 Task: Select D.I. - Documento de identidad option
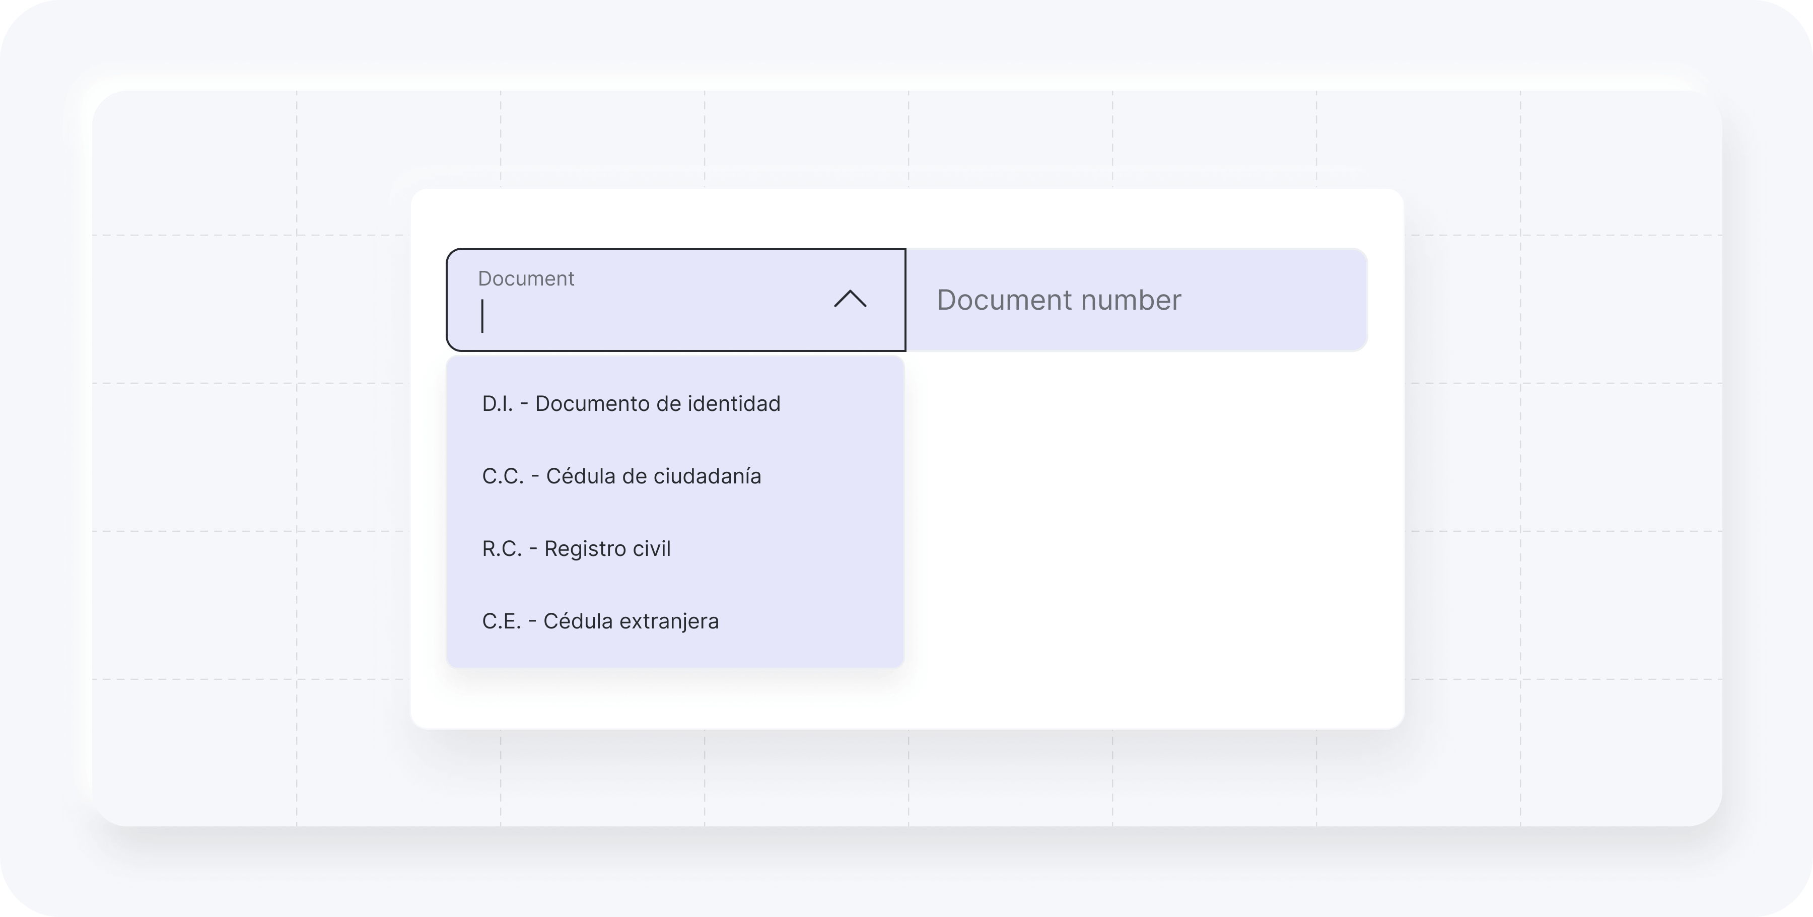(631, 404)
